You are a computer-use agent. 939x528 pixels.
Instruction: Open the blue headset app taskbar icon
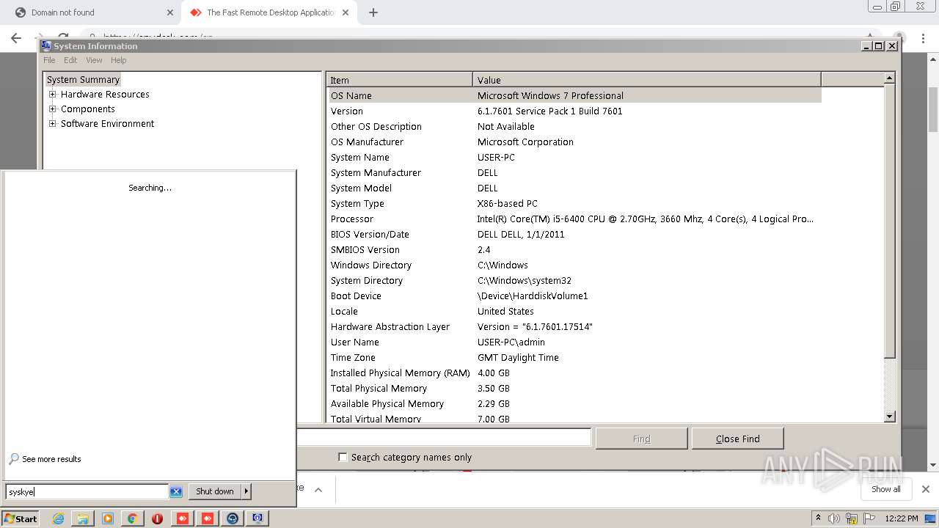[233, 518]
